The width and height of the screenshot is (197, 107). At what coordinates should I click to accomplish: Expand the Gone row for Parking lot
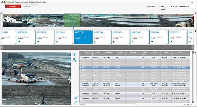[81, 75]
